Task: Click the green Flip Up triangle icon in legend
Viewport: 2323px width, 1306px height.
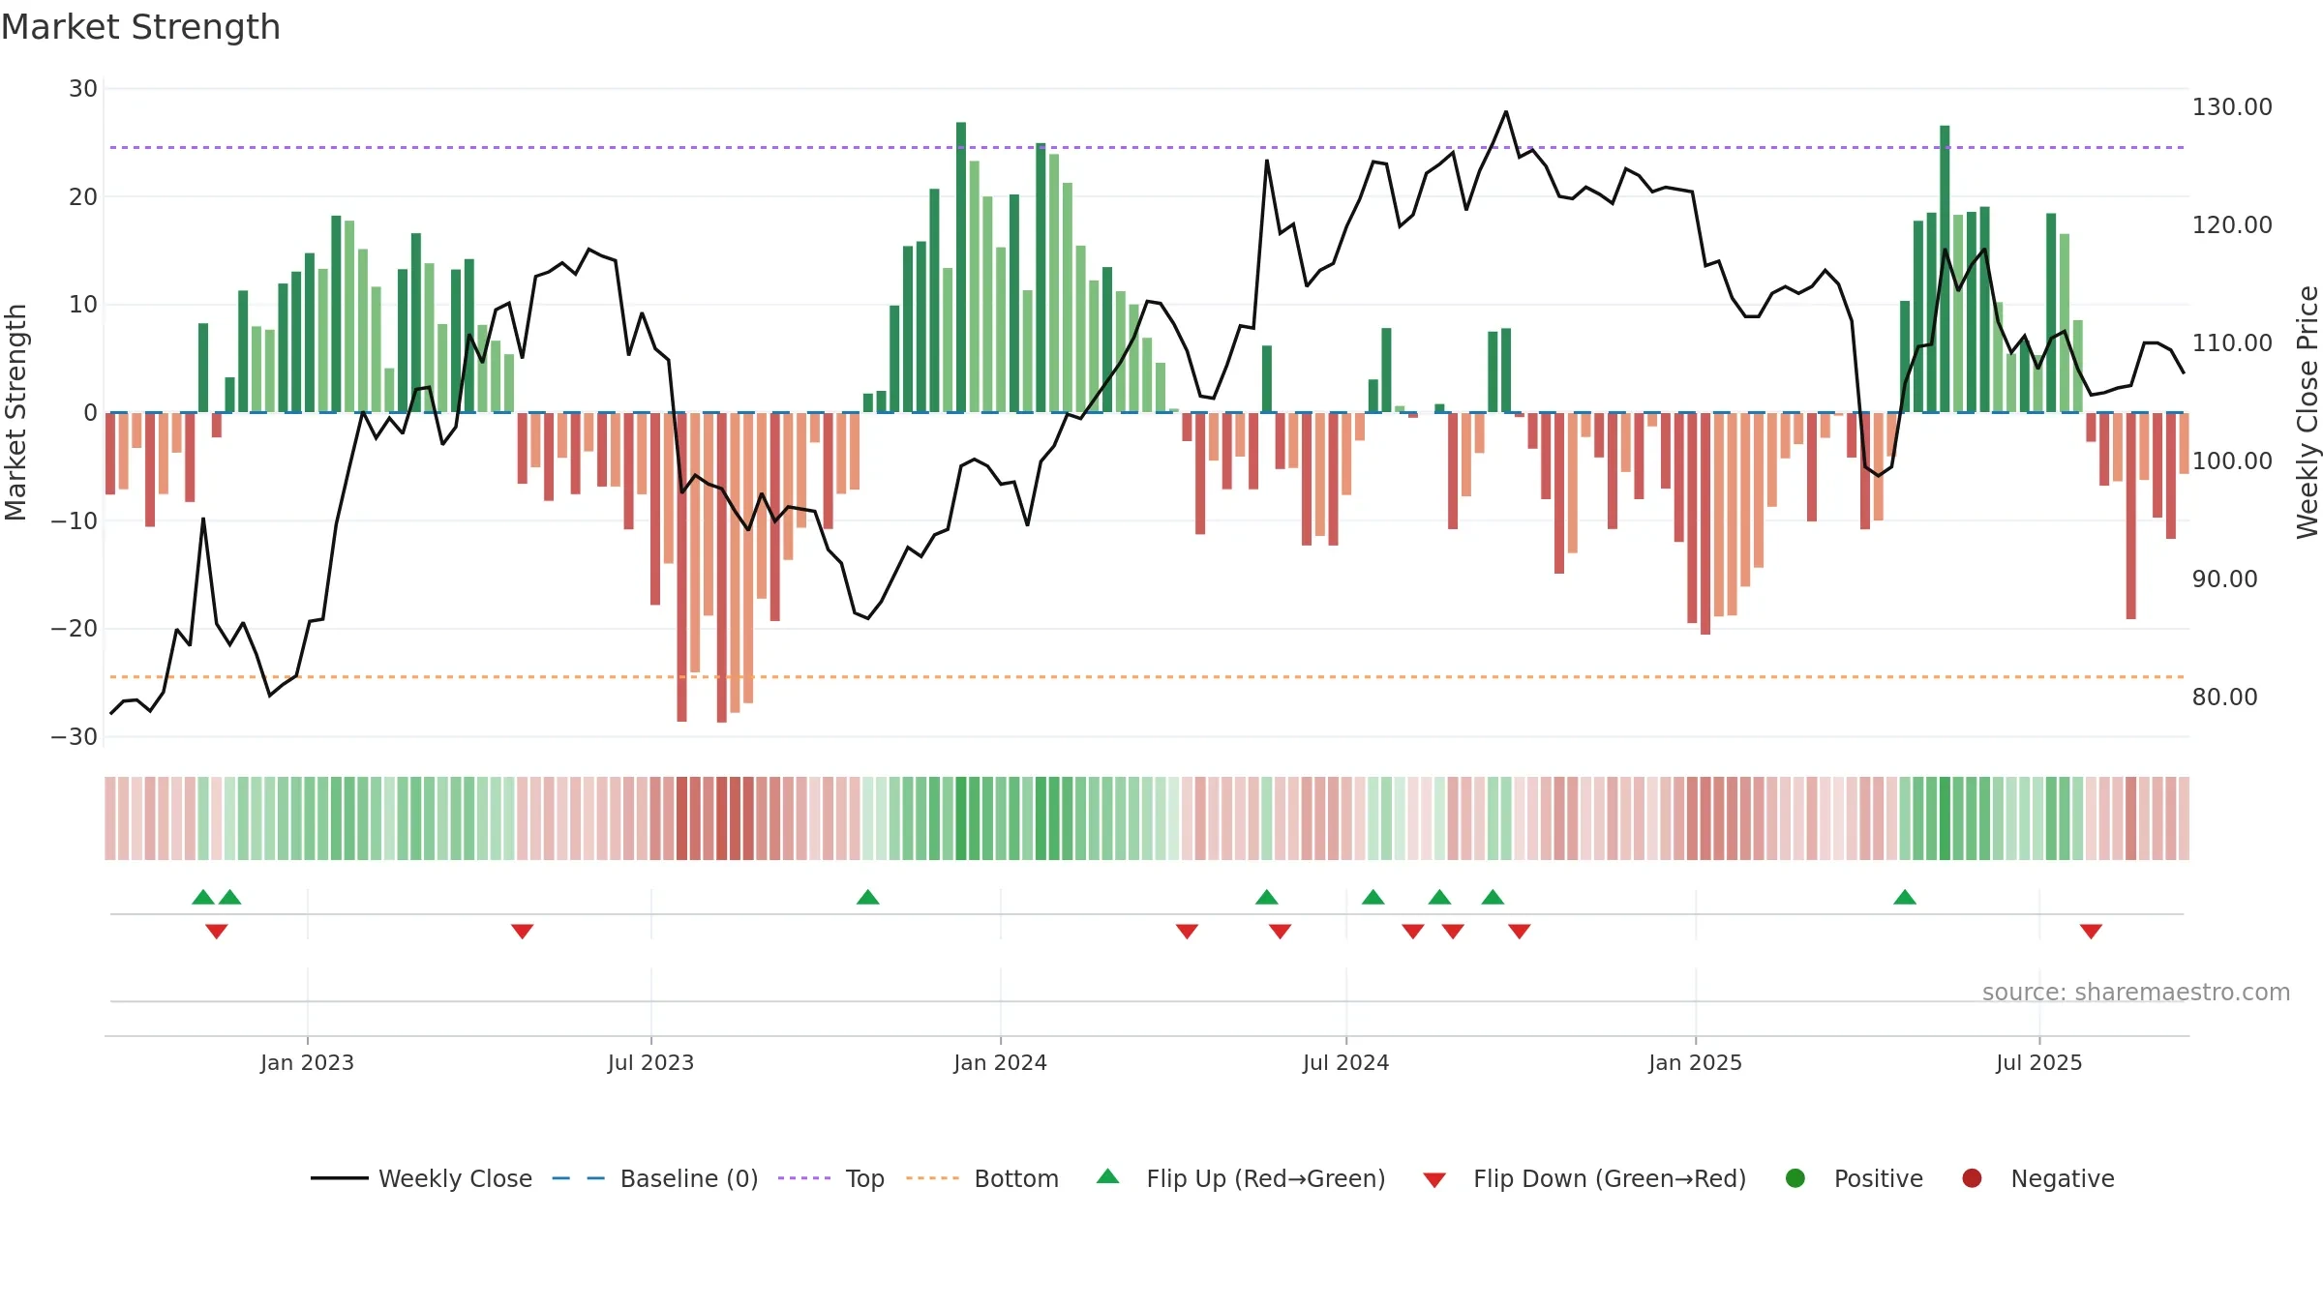Action: point(1108,1176)
